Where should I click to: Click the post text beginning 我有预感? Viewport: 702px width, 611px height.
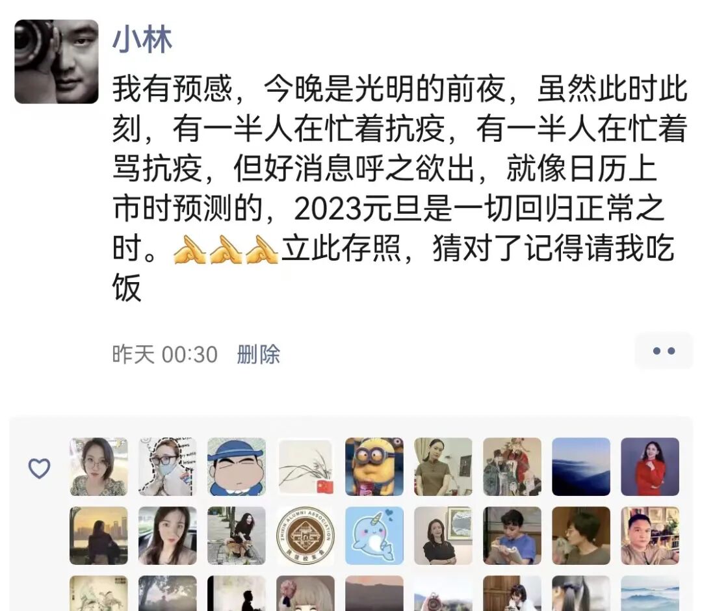coord(399,188)
